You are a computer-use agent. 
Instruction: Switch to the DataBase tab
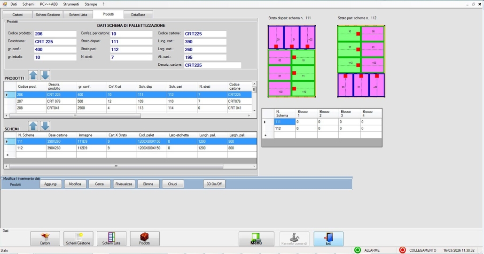coord(138,15)
